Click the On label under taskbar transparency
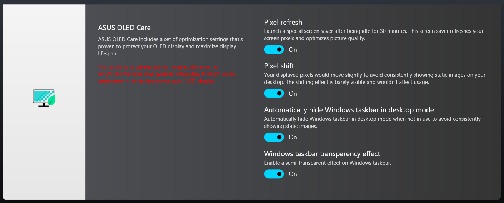 click(293, 174)
